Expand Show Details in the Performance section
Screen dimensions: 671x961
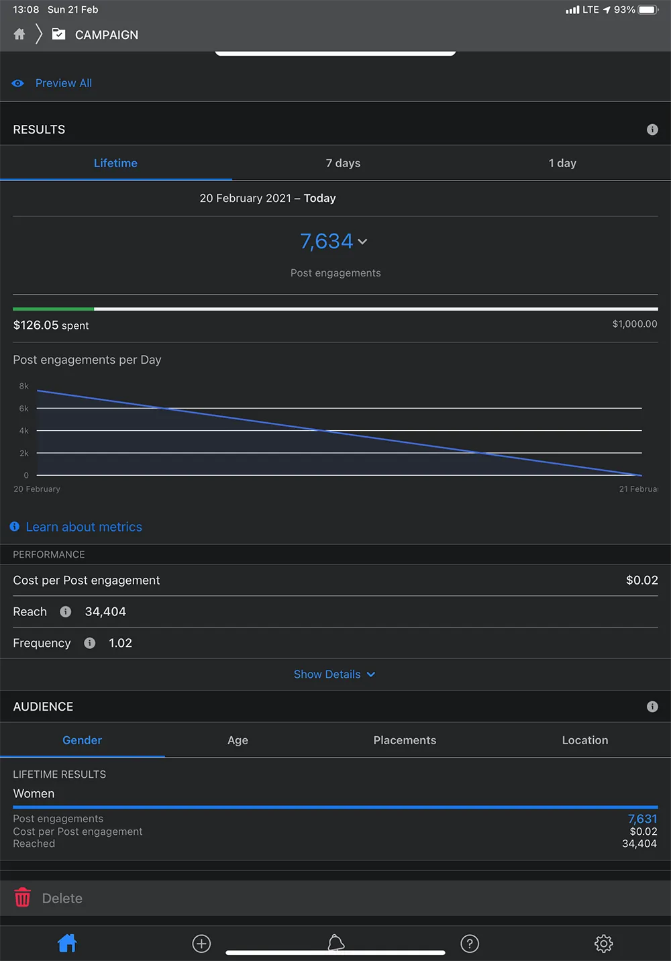334,674
